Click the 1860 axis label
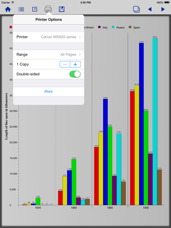This screenshot has width=171, height=228. [x=74, y=208]
